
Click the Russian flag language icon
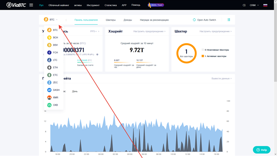coord(265,5)
